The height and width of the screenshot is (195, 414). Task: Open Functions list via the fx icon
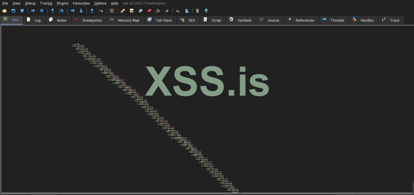pyautogui.click(x=158, y=11)
